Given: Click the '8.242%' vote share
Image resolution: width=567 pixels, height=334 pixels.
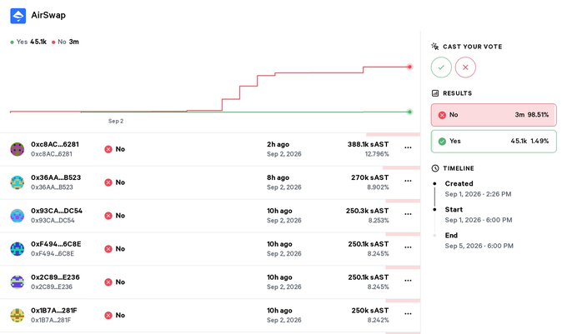Looking at the screenshot, I should (x=379, y=321).
